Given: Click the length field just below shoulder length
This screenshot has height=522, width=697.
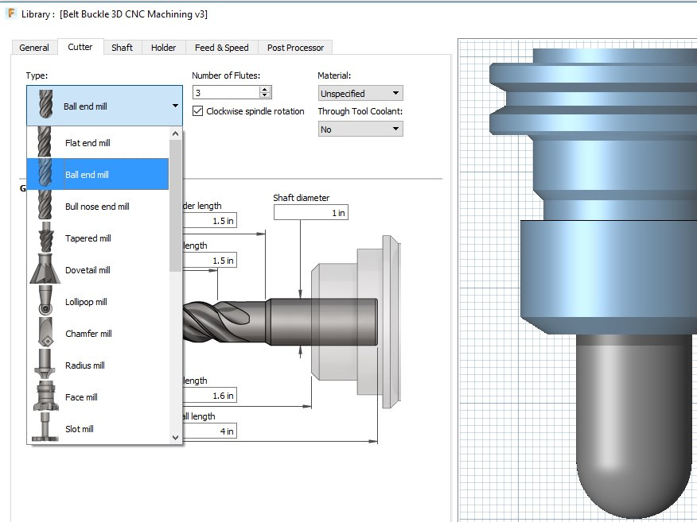Looking at the screenshot, I should pos(209,260).
